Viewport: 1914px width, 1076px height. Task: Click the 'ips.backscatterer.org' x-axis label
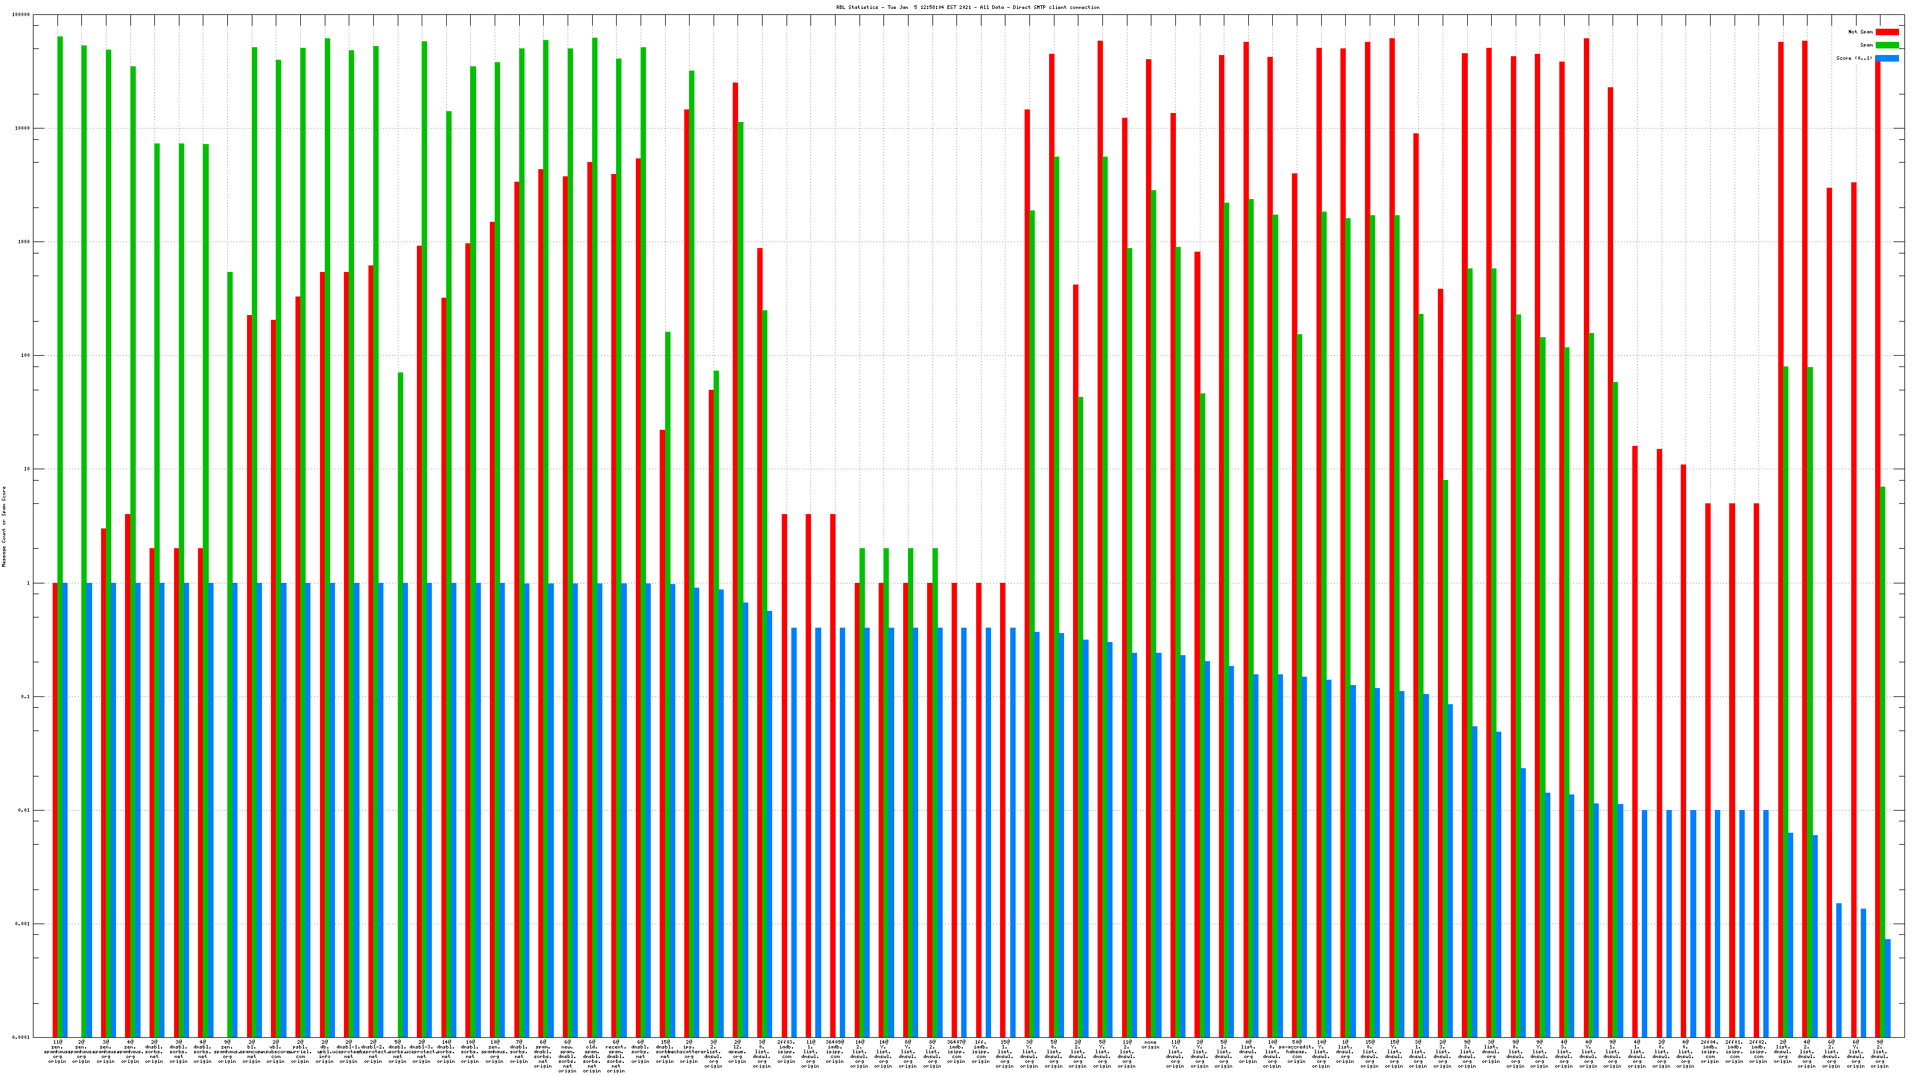point(689,1051)
